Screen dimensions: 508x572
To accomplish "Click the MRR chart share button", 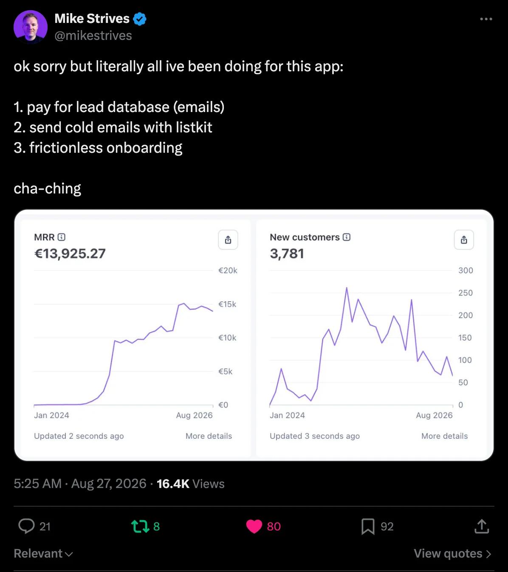I will tap(228, 240).
